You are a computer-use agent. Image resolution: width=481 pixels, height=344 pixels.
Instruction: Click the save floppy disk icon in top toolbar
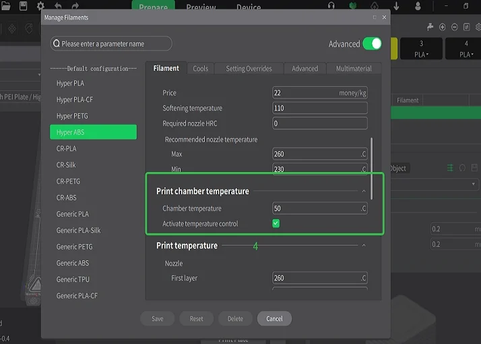pos(23,6)
